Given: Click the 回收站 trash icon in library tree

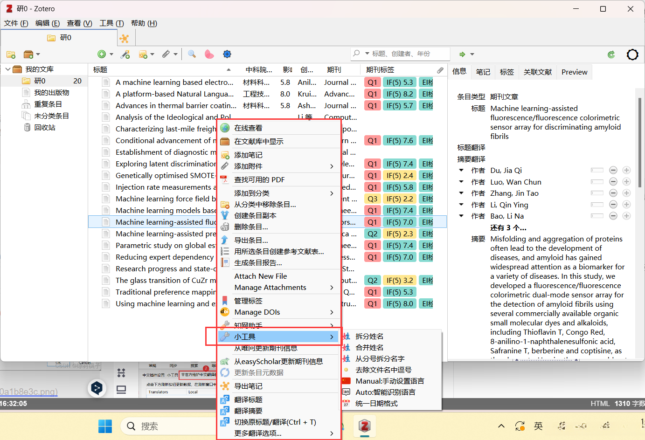Looking at the screenshot, I should point(27,127).
